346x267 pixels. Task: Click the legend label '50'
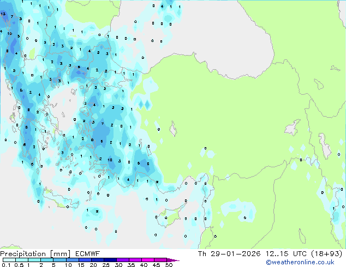click(x=169, y=265)
